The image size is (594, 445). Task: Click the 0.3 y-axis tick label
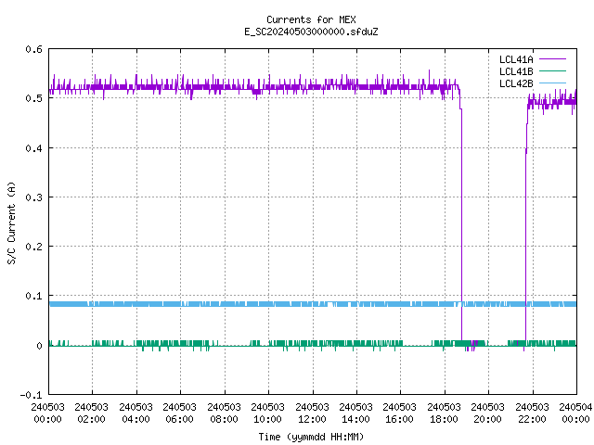tap(33, 197)
